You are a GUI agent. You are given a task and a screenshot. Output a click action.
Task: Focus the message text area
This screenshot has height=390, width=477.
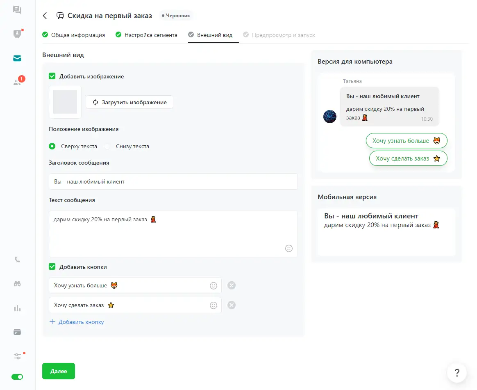point(173,234)
